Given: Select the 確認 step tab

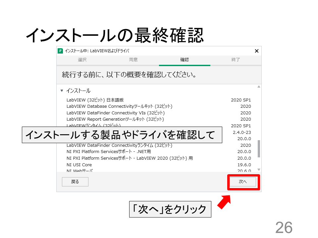Looking at the screenshot, I should tap(185, 60).
